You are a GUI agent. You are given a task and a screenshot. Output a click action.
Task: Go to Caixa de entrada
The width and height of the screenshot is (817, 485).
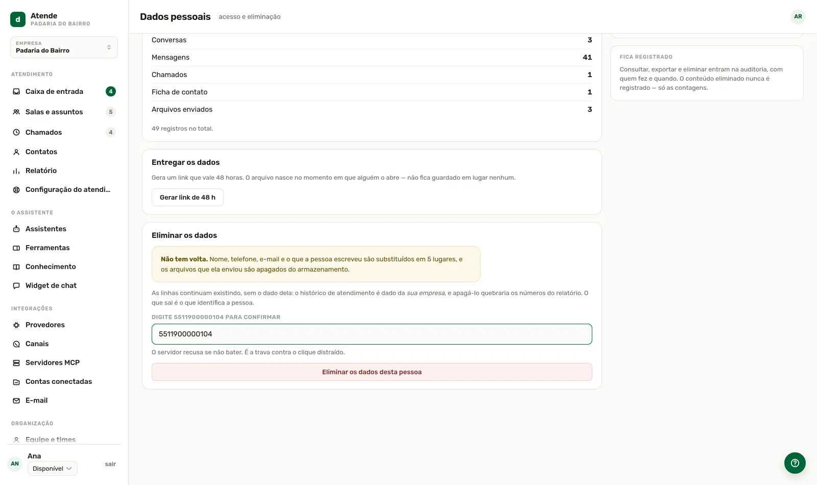pos(64,91)
